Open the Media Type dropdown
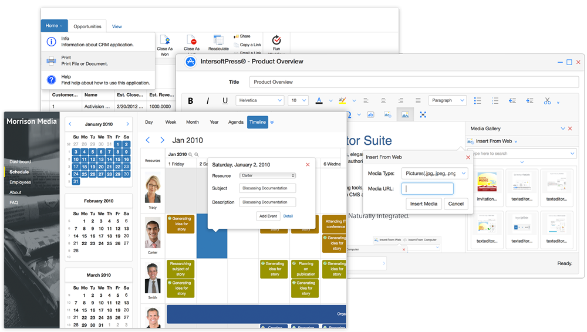Image resolution: width=587 pixels, height=332 pixels. [x=434, y=174]
